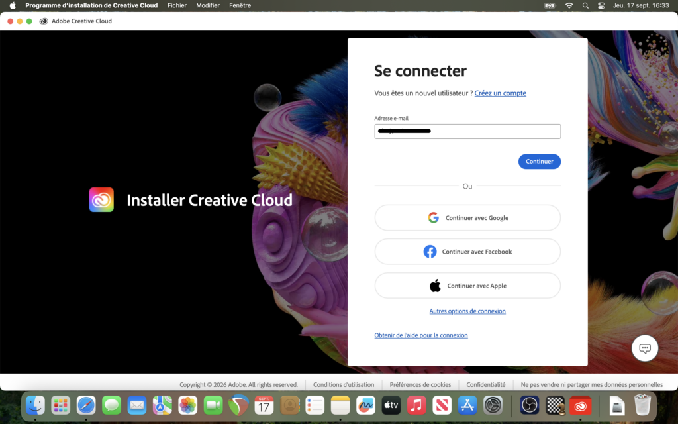Screen dimensions: 678x424
Task: Open Music from the dock
Action: [x=417, y=405]
